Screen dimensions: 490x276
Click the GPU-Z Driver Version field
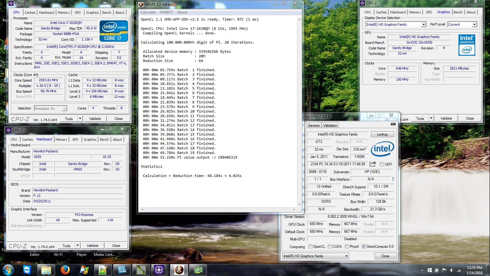[x=350, y=217]
